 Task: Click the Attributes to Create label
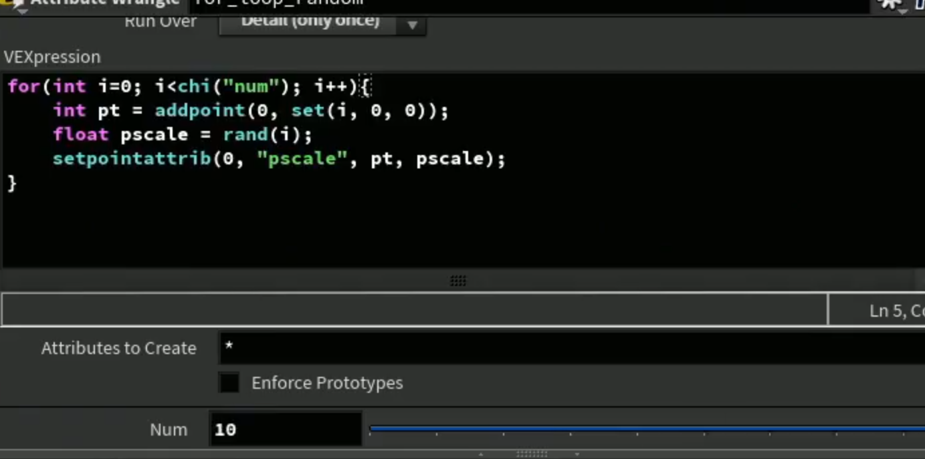(118, 348)
